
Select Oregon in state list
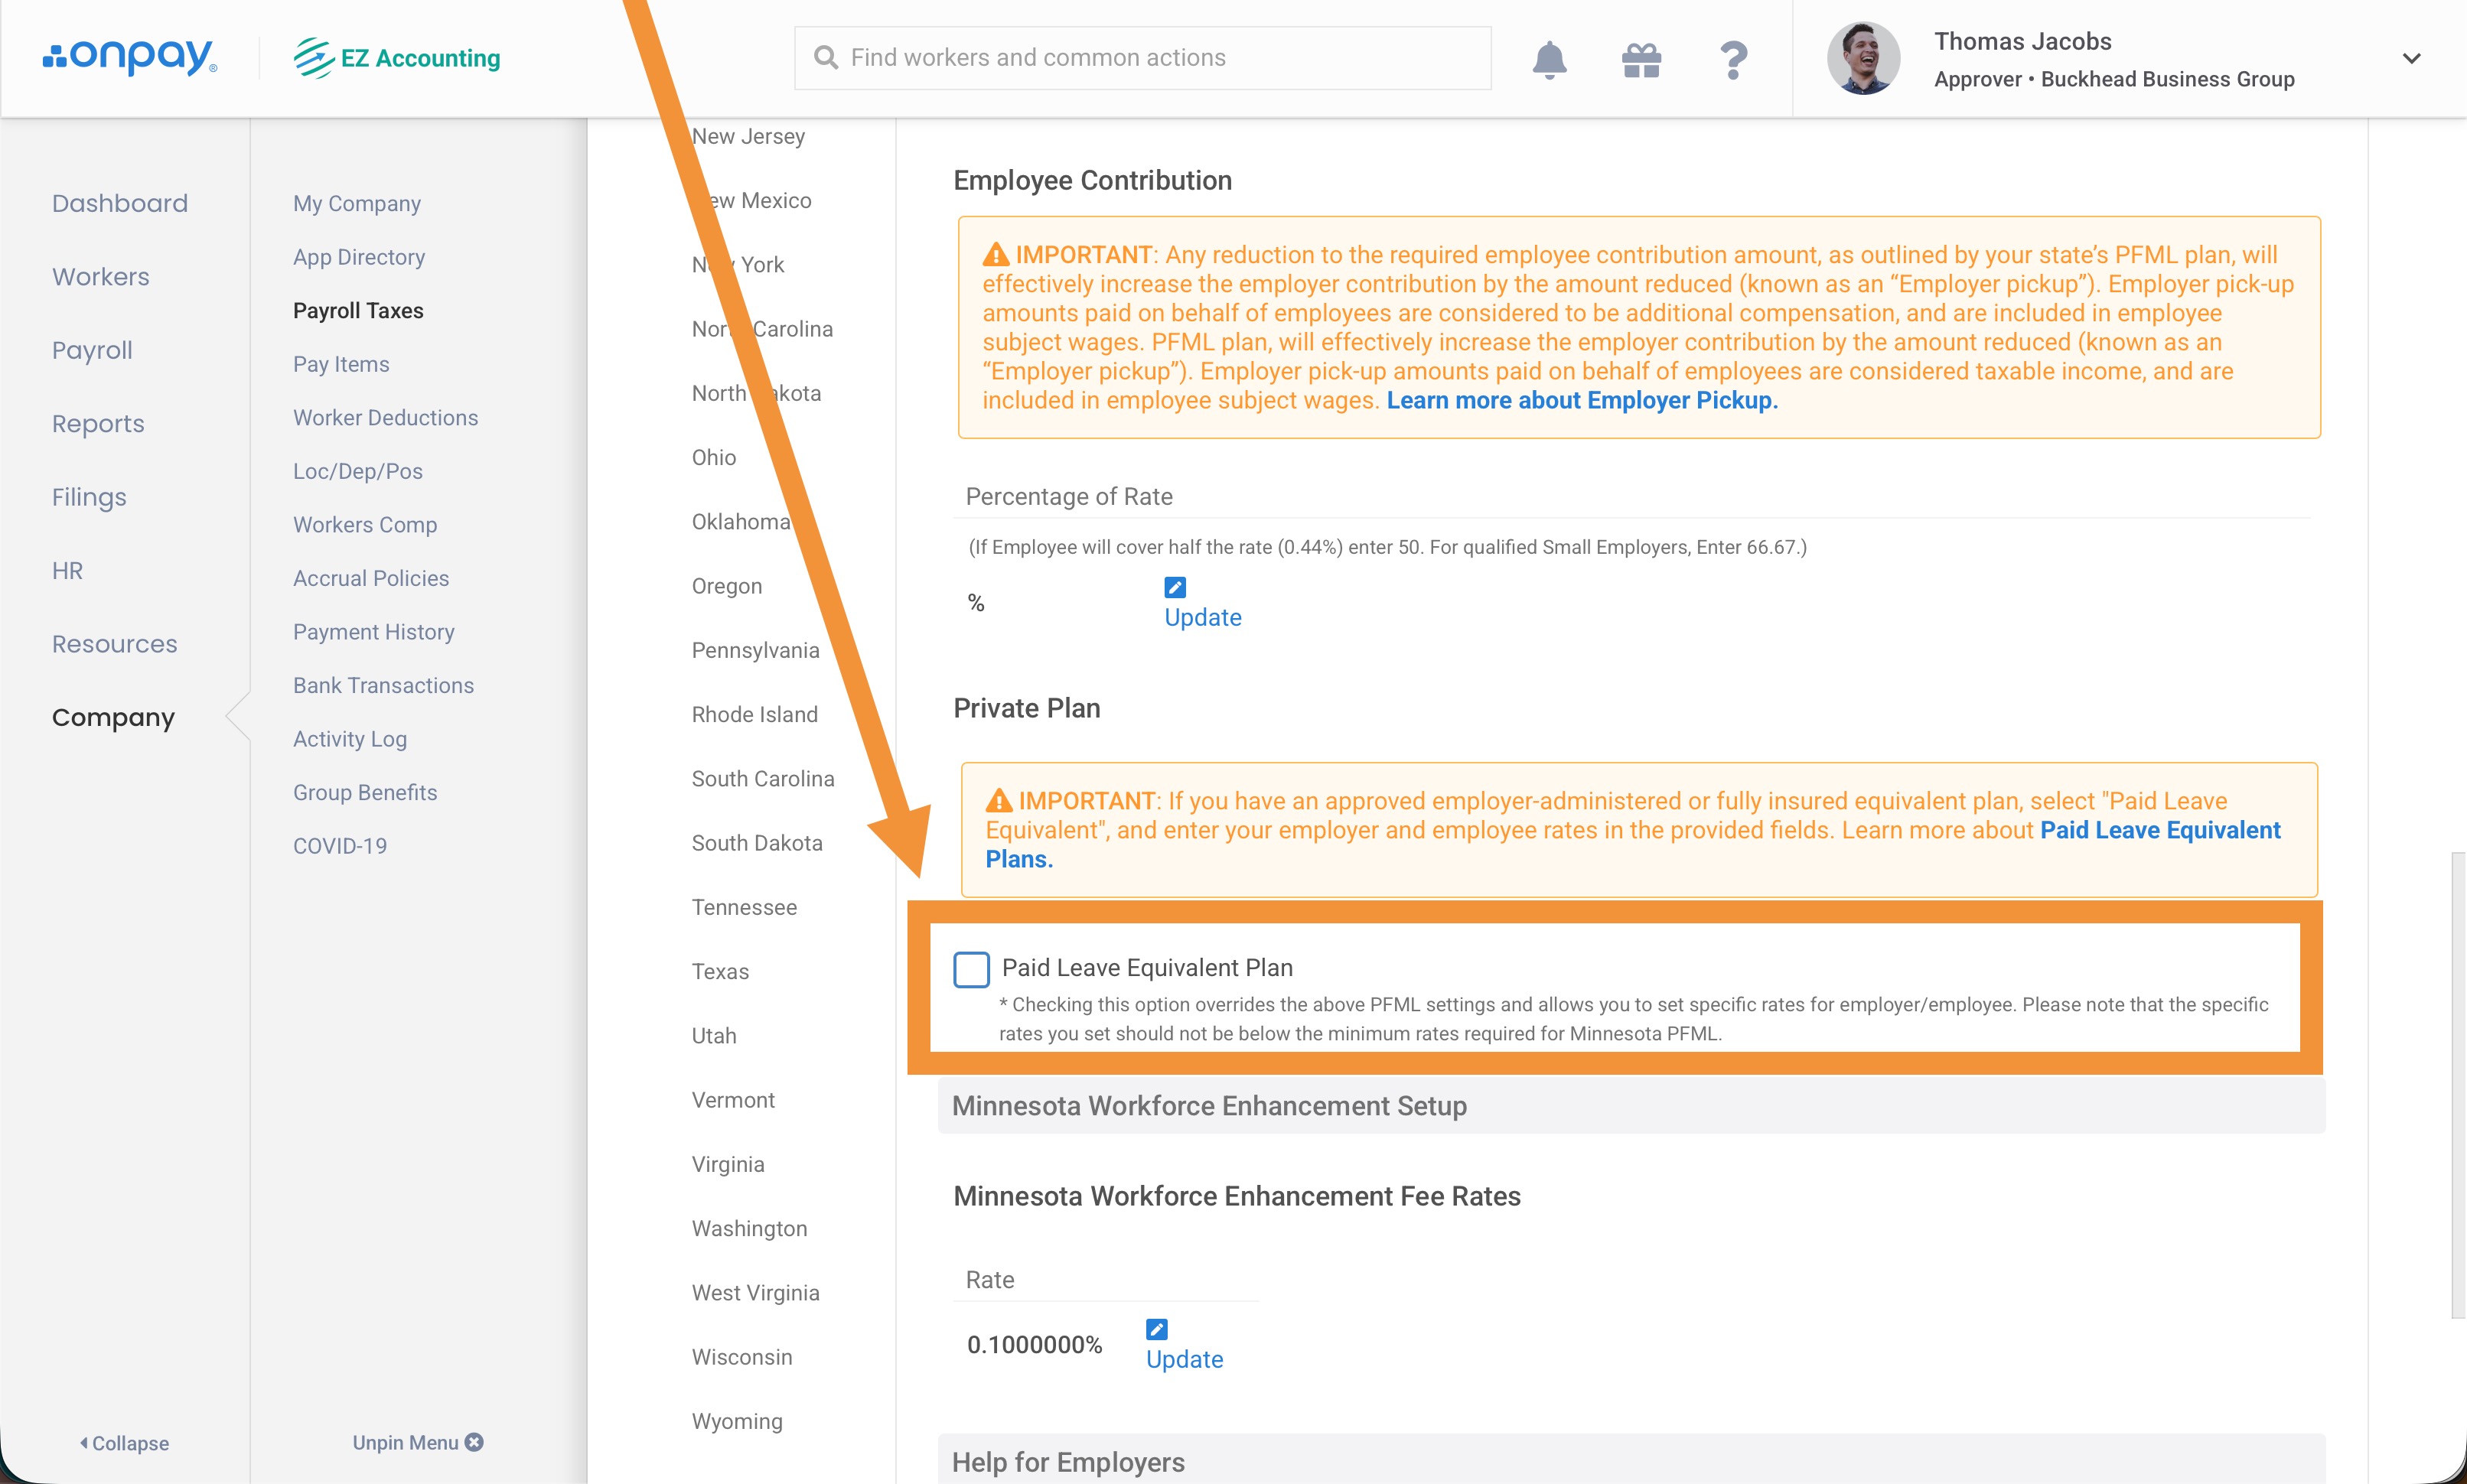[727, 586]
